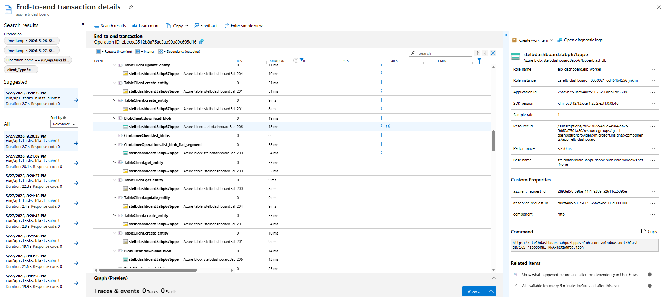Open the 8:20:27 PM result arrow
The image size is (663, 297).
[76, 183]
